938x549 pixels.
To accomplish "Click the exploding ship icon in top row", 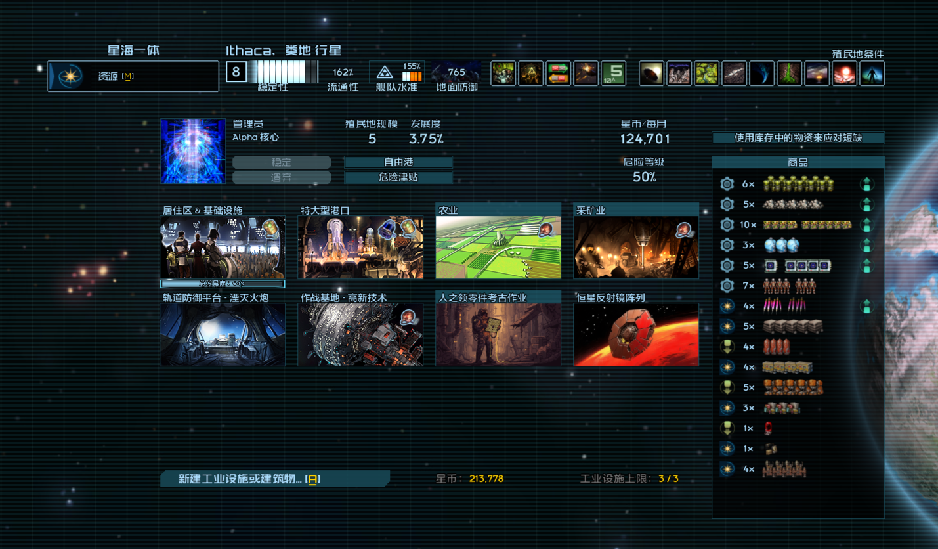I will [586, 73].
